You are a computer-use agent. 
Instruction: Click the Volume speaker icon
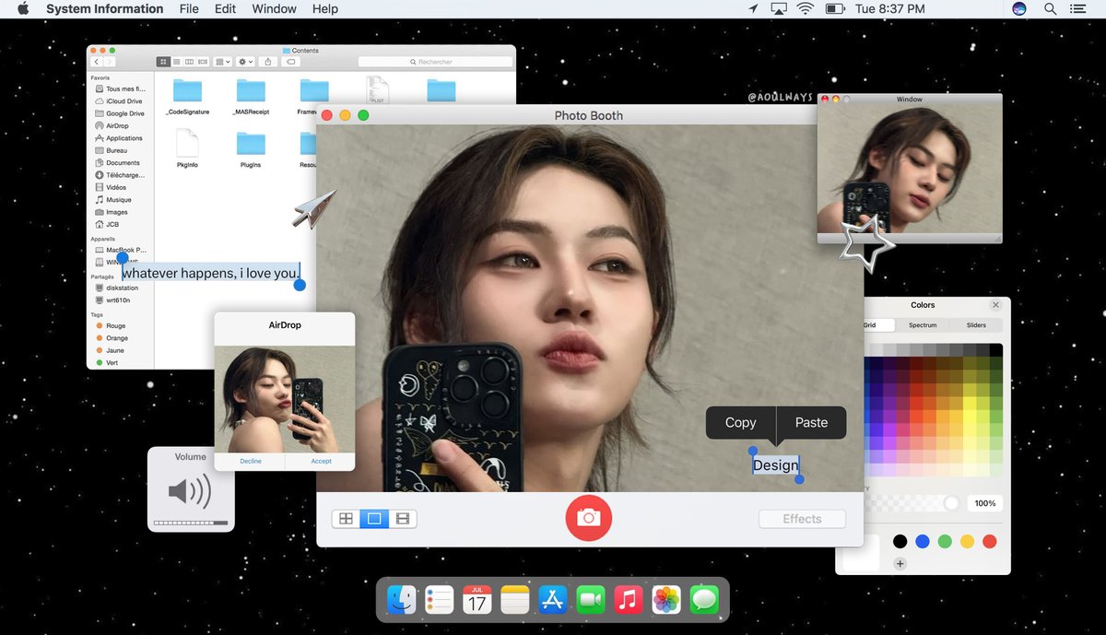190,491
